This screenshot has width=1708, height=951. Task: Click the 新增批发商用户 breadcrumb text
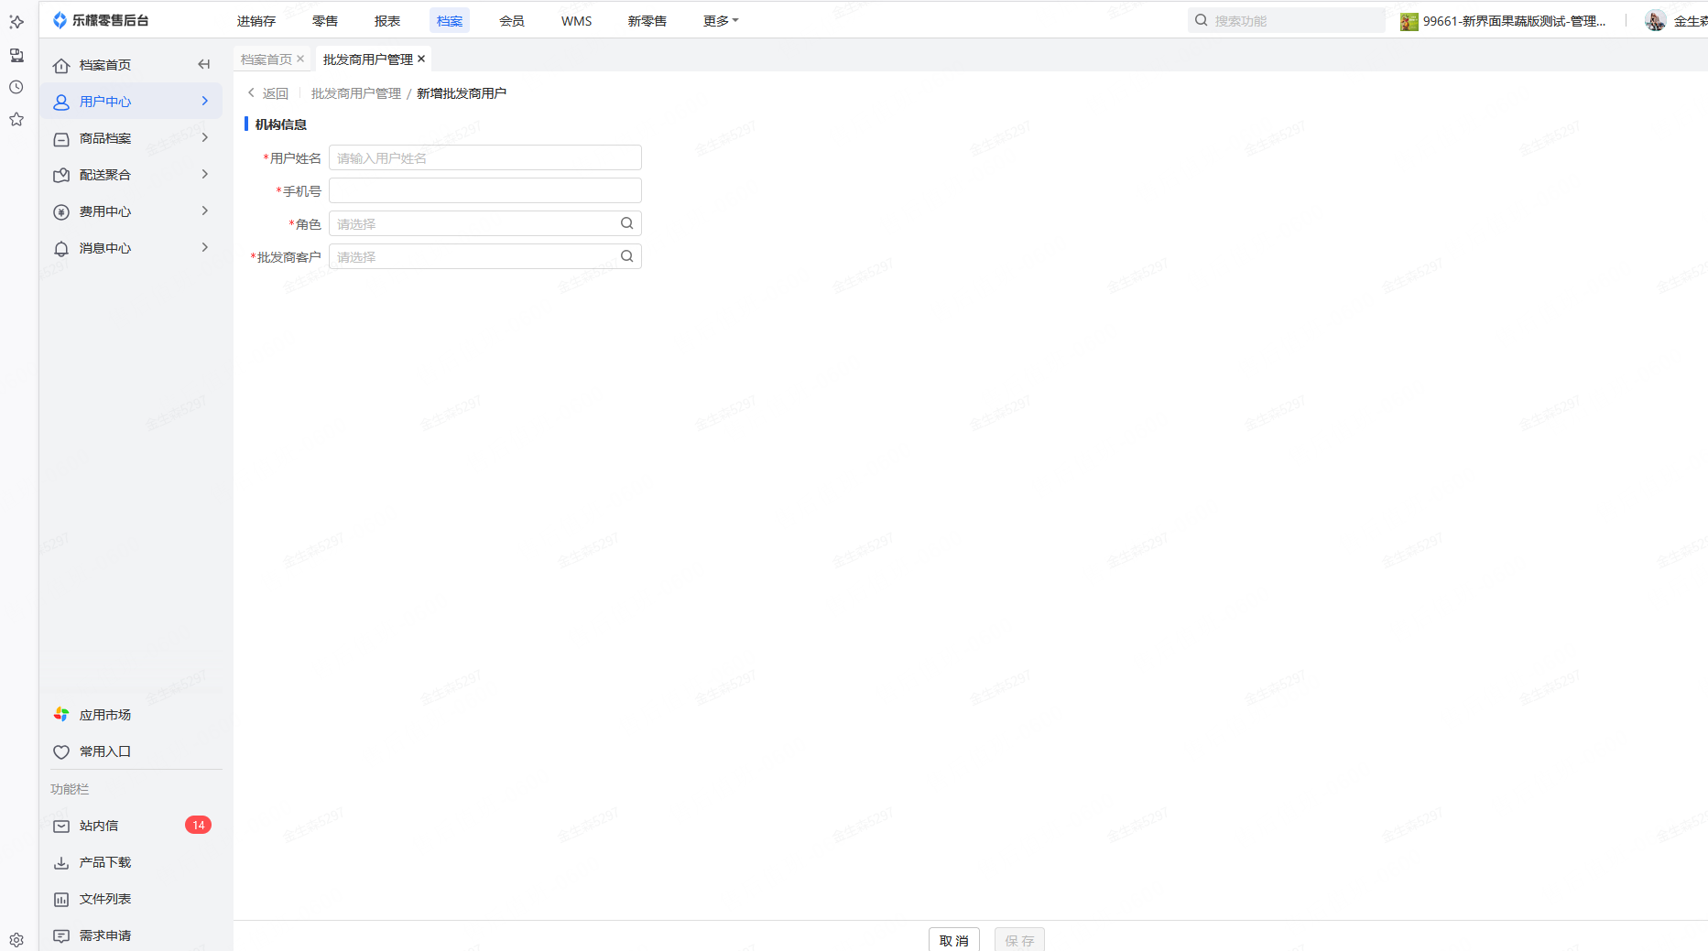pos(462,93)
